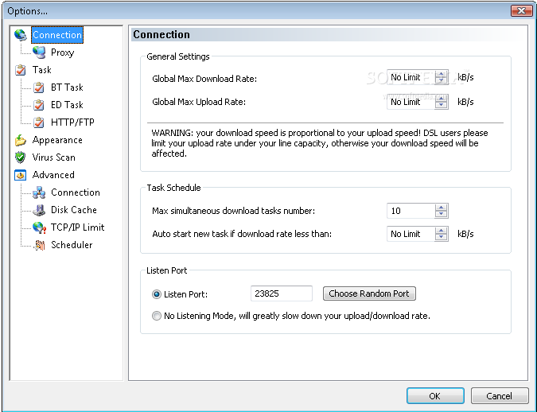Open Virus Scan settings

[x=54, y=157]
